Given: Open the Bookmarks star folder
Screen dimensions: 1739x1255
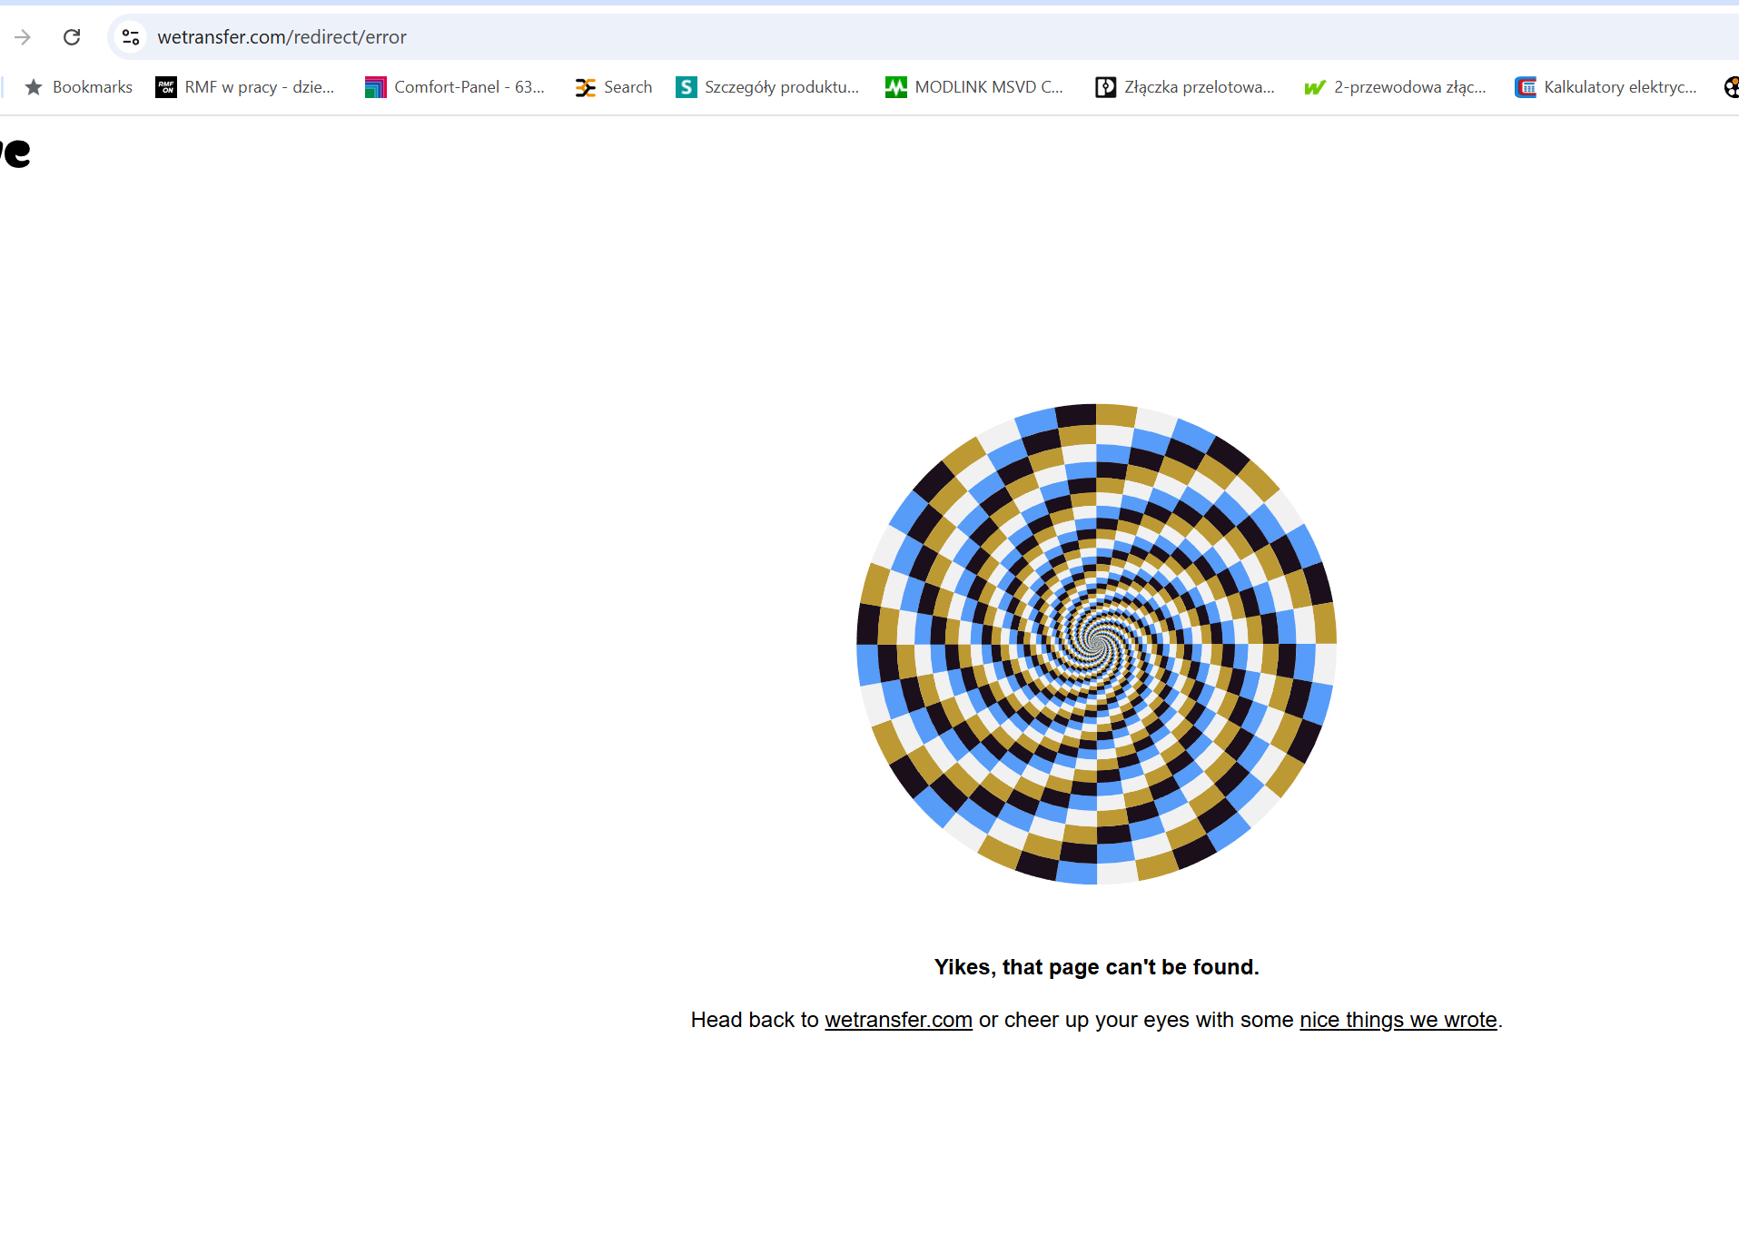Looking at the screenshot, I should point(79,87).
